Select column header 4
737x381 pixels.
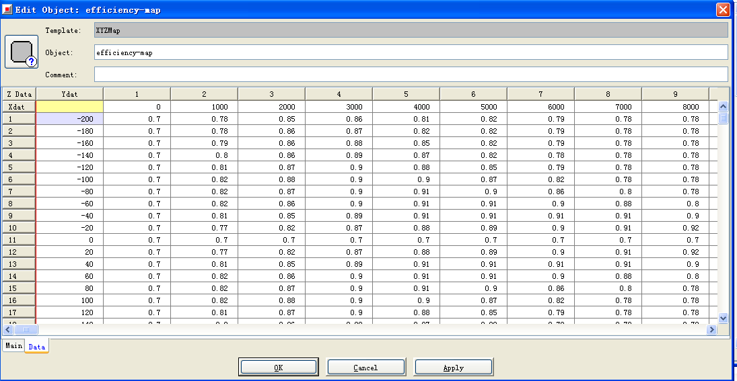(339, 94)
